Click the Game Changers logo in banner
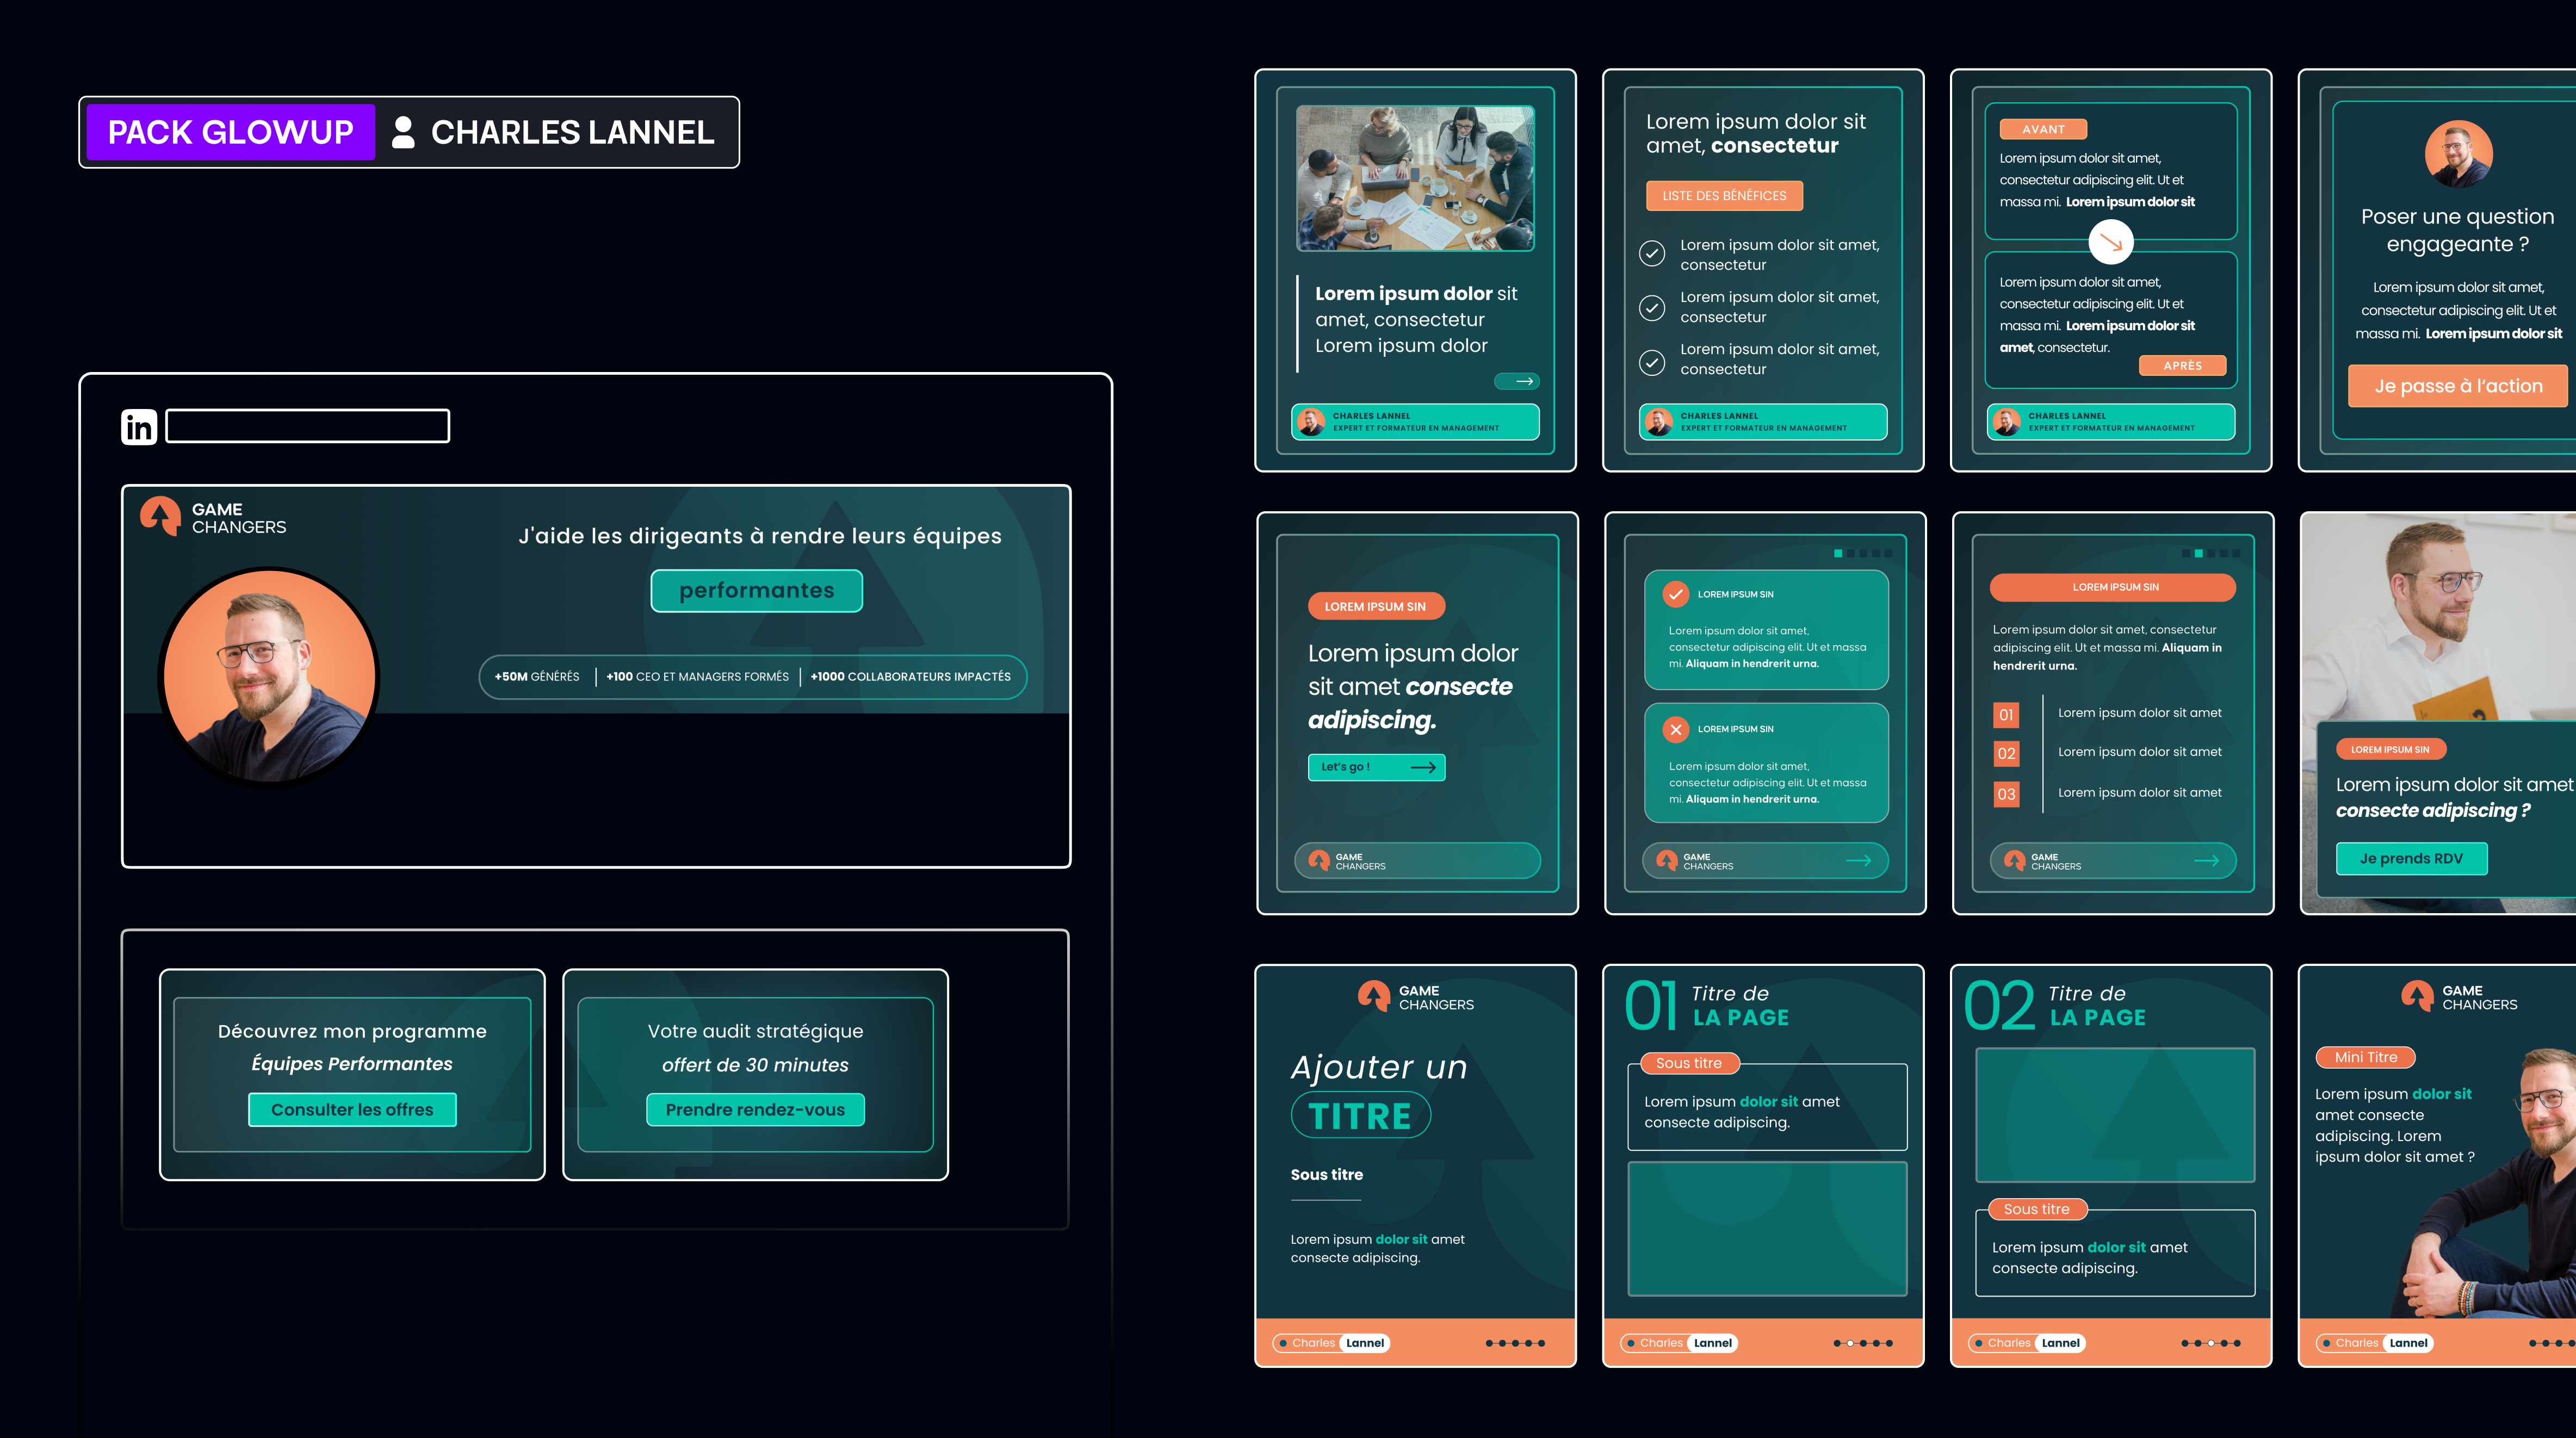The image size is (2576, 1438). point(161,516)
